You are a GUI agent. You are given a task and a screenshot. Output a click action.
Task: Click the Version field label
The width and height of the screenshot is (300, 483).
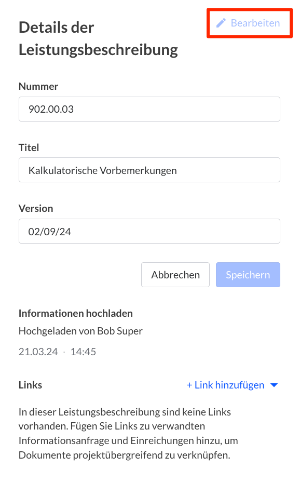36,208
